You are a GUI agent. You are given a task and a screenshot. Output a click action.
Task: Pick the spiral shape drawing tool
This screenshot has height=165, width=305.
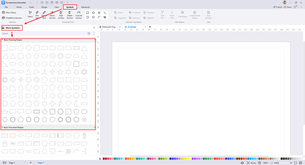pyautogui.click(x=105, y=17)
